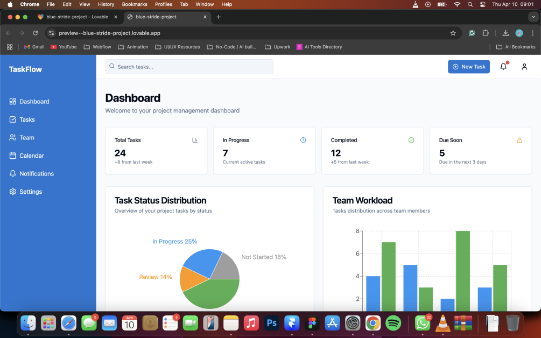Click the Chrome downloads icon
This screenshot has height=338, width=541.
point(505,33)
